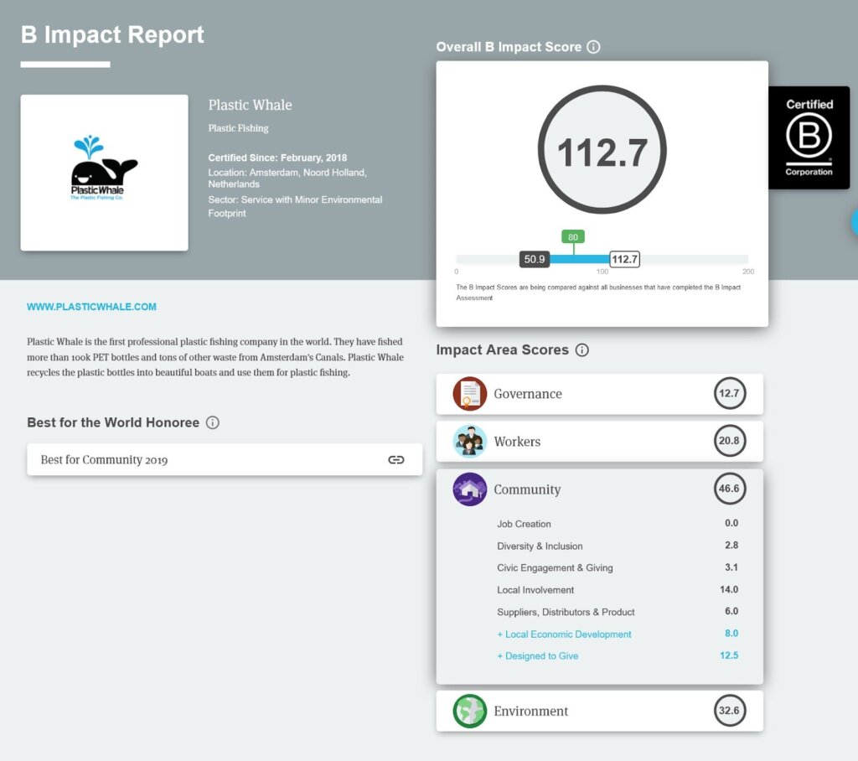The width and height of the screenshot is (858, 761).
Task: Click the Diversity & Inclusion row
Action: coord(618,546)
